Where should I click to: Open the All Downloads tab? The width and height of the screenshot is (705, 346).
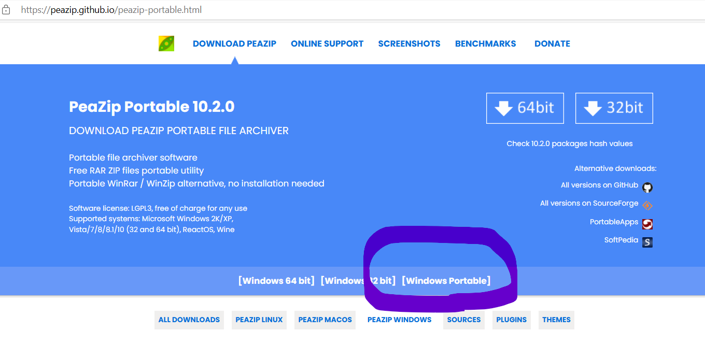pos(189,320)
